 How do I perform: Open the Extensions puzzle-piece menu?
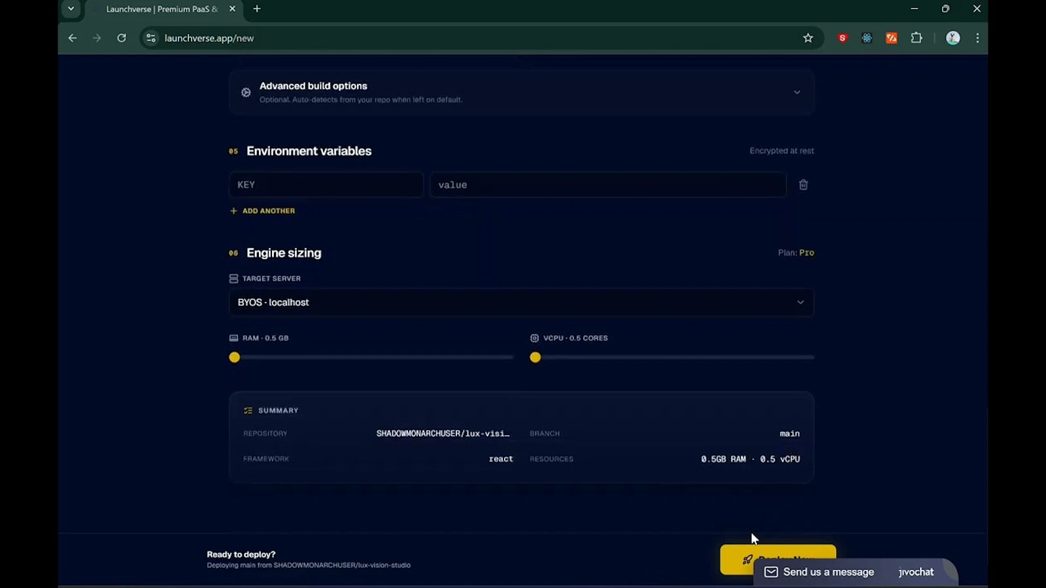917,38
